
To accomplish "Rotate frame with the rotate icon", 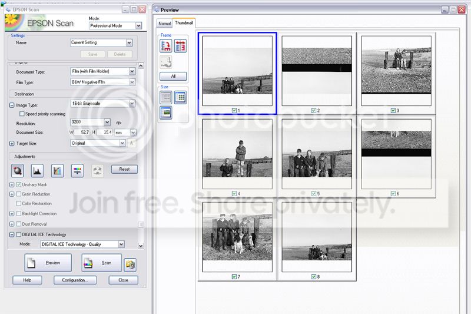I will 166,46.
